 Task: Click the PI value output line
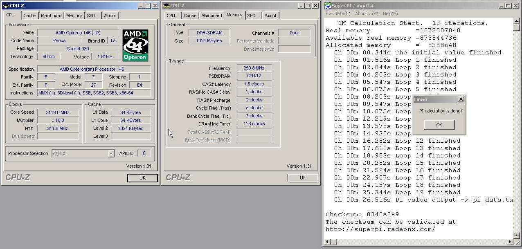point(423,200)
